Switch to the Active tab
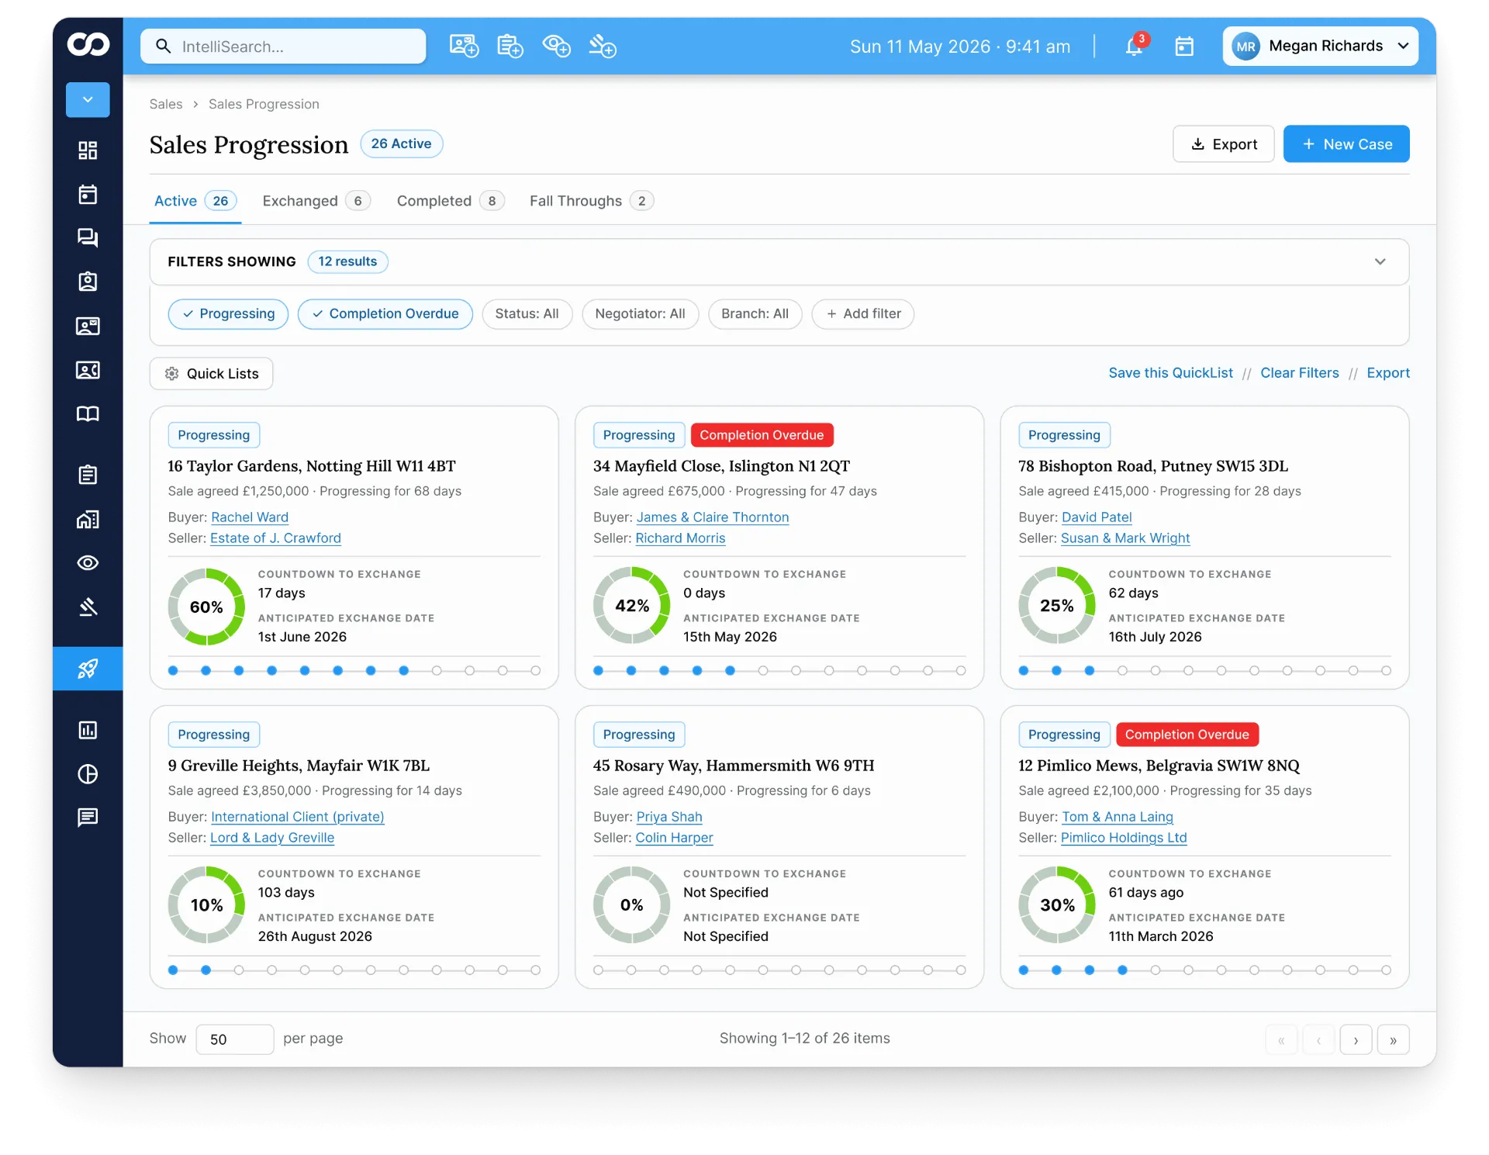 (195, 201)
